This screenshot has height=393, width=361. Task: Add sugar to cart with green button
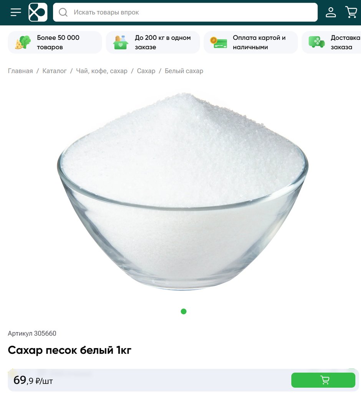323,380
